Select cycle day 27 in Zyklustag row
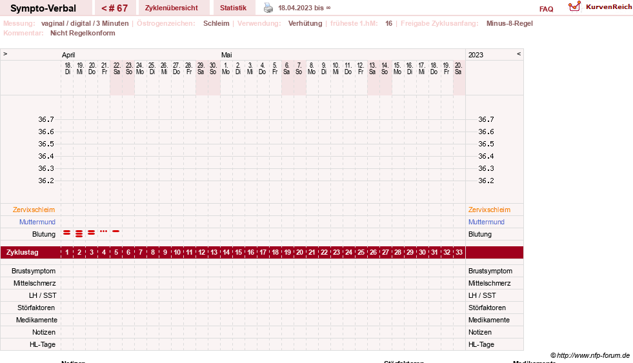The height and width of the screenshot is (363, 633). click(385, 253)
